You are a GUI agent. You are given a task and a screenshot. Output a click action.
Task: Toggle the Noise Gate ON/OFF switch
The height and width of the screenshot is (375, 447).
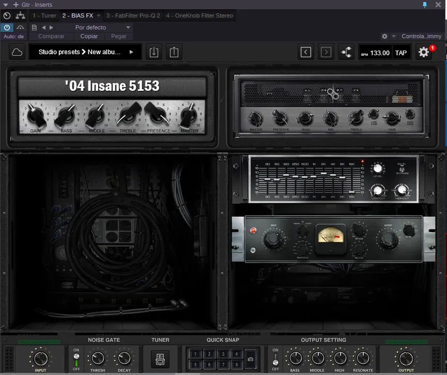pyautogui.click(x=76, y=360)
